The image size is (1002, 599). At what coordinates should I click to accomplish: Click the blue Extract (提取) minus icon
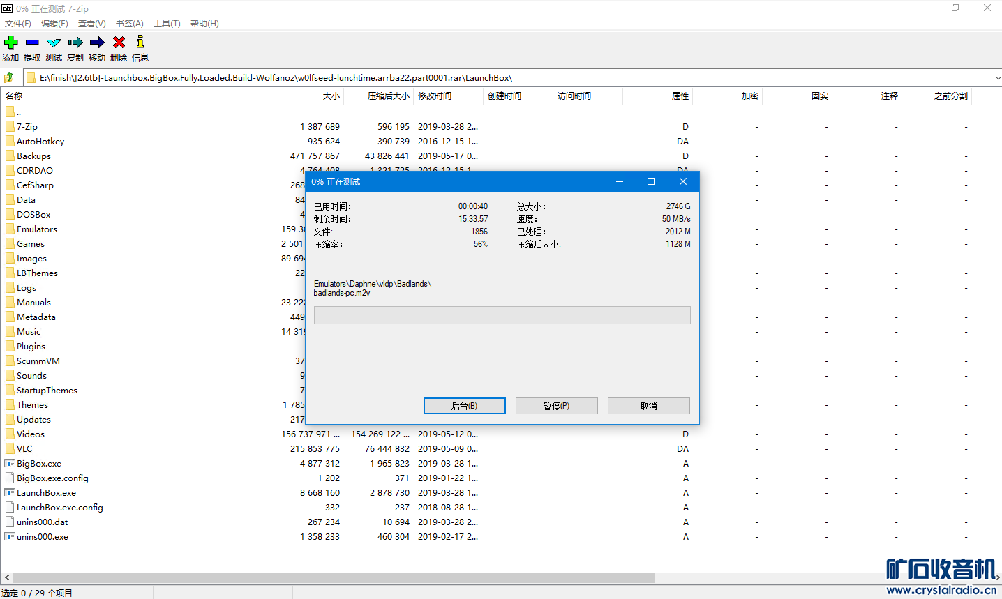(x=32, y=43)
